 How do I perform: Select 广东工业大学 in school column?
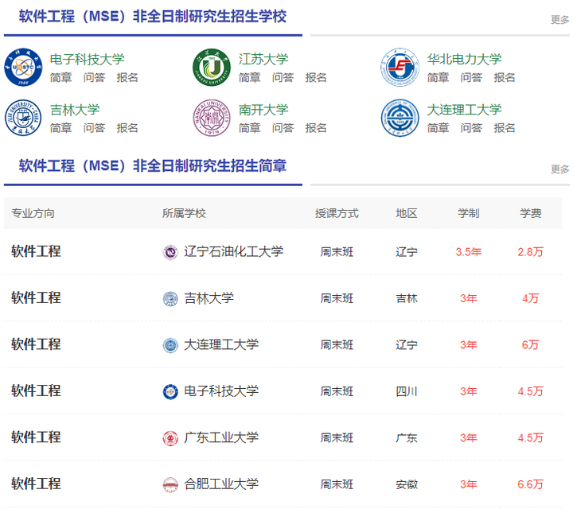pos(221,437)
